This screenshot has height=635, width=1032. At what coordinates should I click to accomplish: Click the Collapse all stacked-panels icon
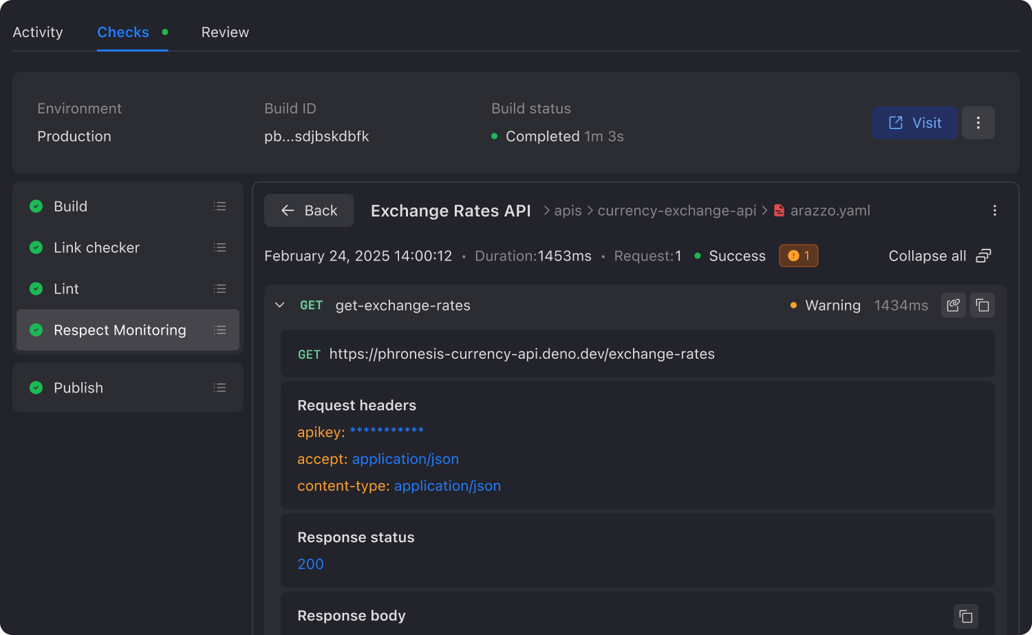coord(983,255)
